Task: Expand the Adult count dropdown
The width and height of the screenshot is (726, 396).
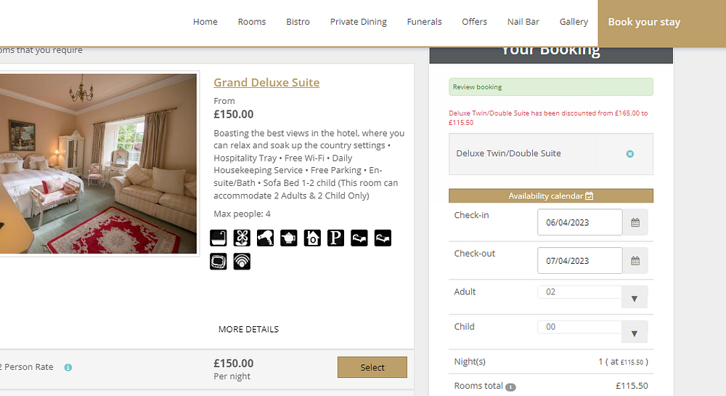Action: click(x=635, y=297)
